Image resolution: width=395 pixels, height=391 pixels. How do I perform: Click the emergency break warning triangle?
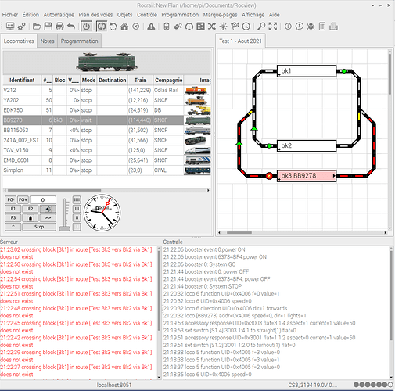(x=151, y=27)
